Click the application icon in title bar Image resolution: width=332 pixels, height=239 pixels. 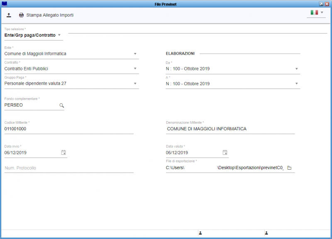tap(4, 4)
